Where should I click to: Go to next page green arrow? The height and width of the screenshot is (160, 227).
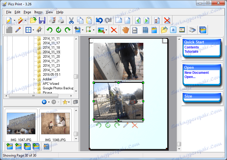[x=146, y=20]
